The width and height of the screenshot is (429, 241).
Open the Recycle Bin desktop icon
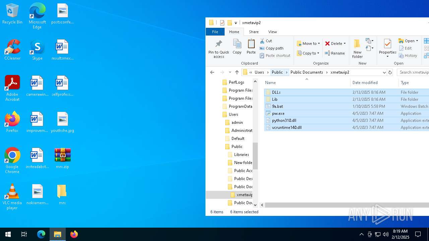(x=12, y=14)
